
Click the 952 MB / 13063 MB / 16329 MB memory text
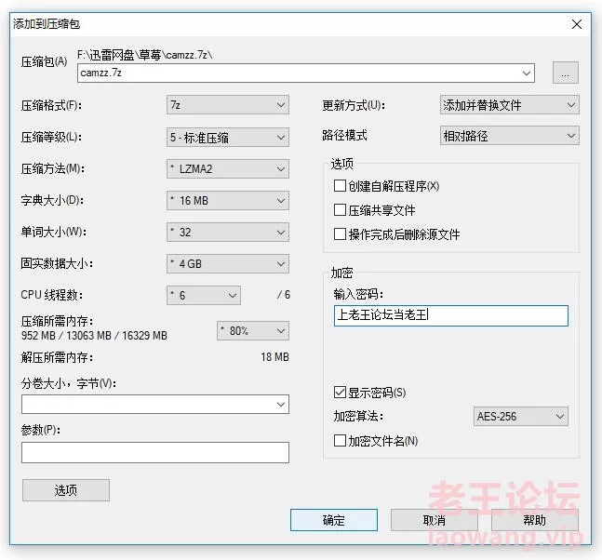pyautogui.click(x=94, y=336)
